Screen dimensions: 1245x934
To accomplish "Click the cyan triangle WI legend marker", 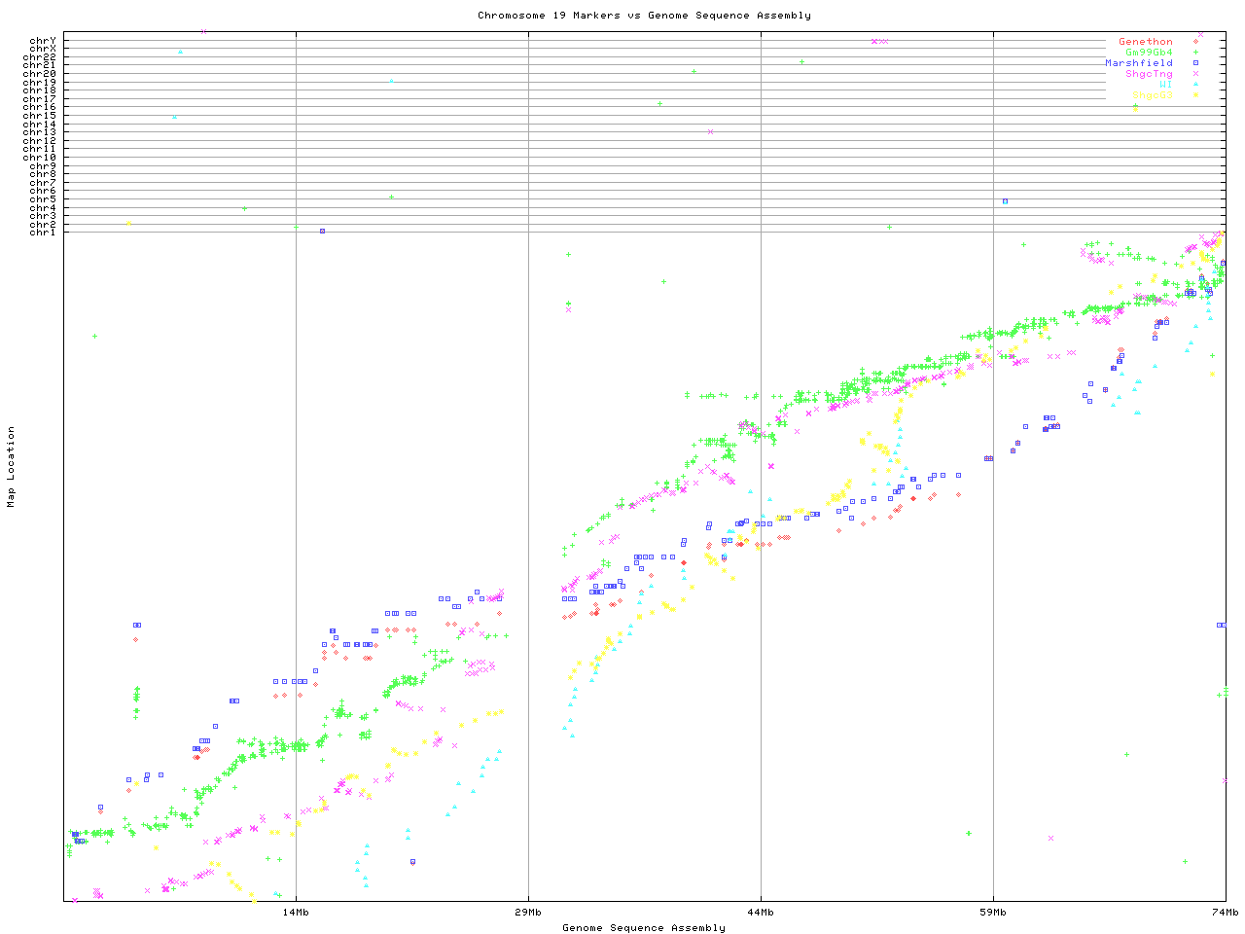I will pos(1195,85).
